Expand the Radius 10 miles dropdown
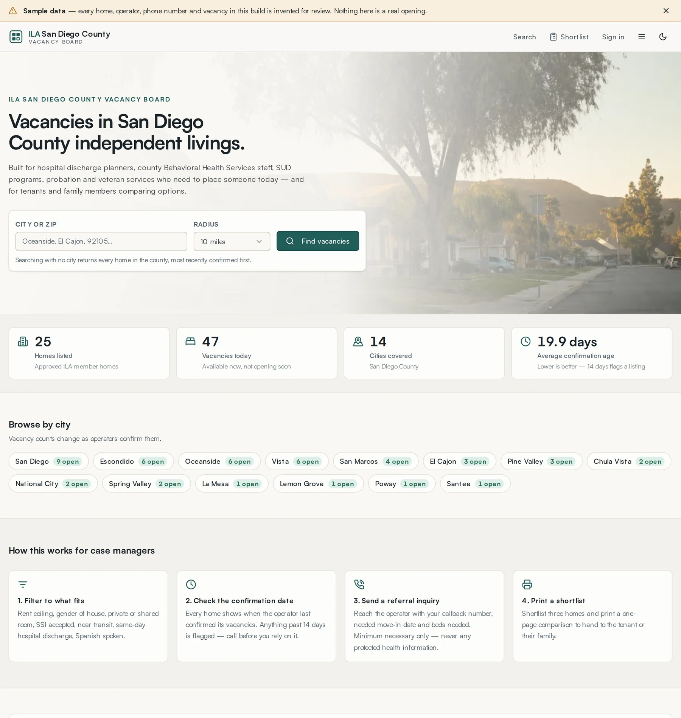 pyautogui.click(x=232, y=241)
